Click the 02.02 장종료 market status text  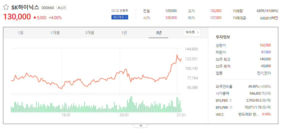click(120, 11)
